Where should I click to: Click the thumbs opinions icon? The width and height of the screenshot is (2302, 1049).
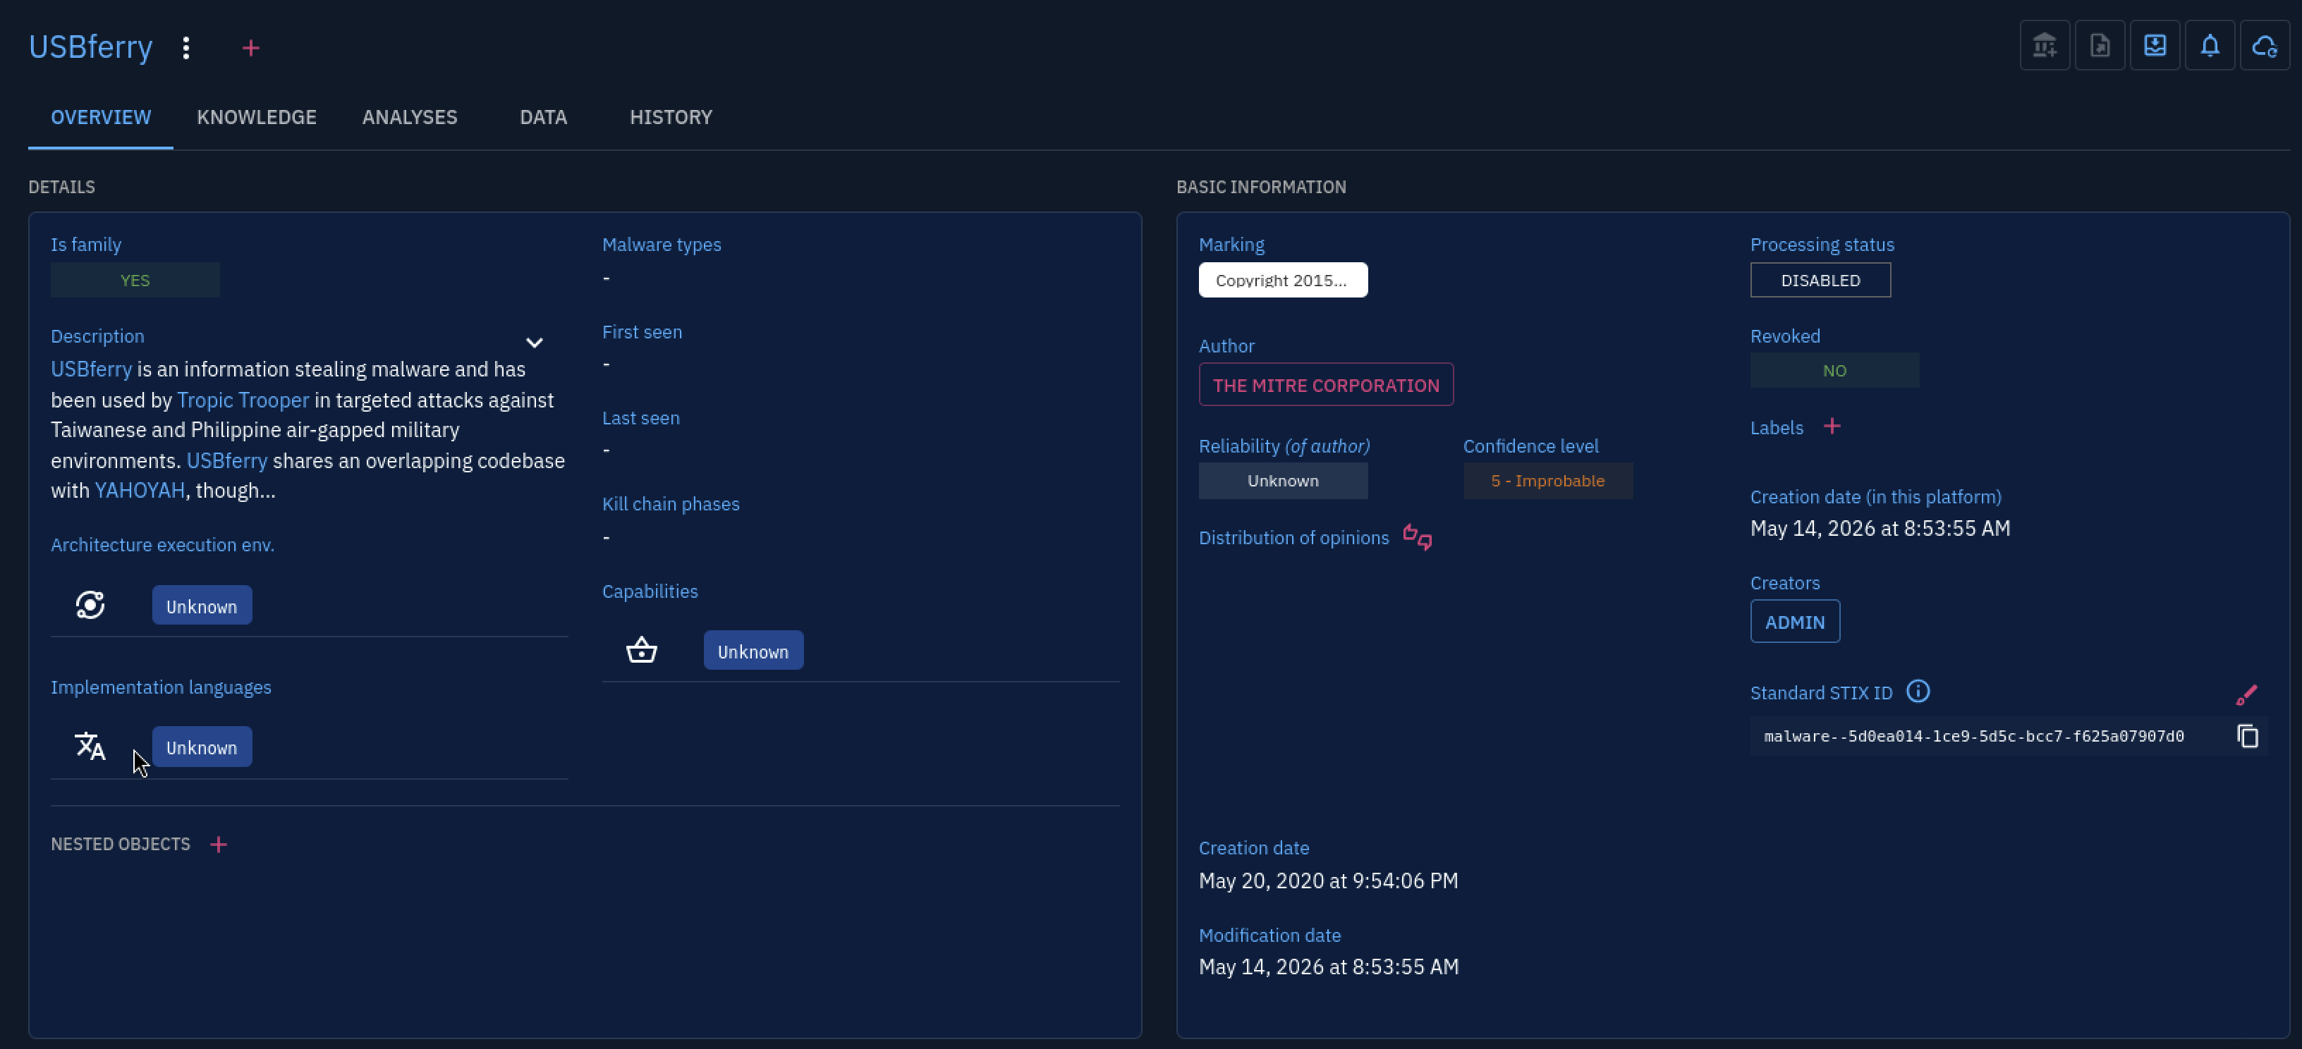[1418, 537]
